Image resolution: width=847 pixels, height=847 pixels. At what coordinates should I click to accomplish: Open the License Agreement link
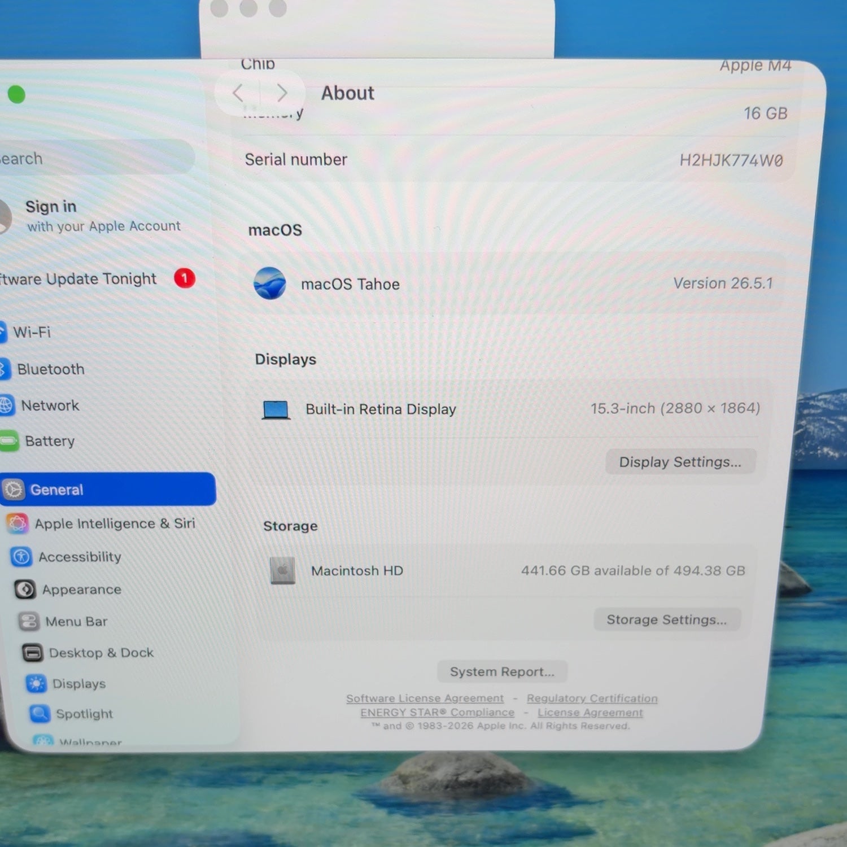pyautogui.click(x=590, y=713)
